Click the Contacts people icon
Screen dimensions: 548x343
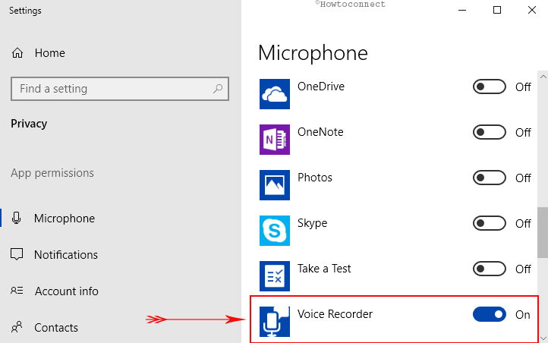(x=17, y=327)
